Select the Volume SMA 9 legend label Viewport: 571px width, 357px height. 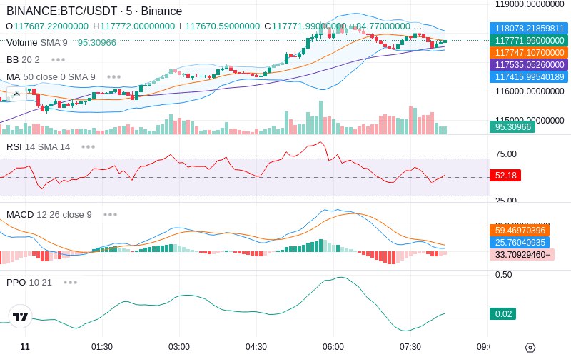tap(37, 43)
